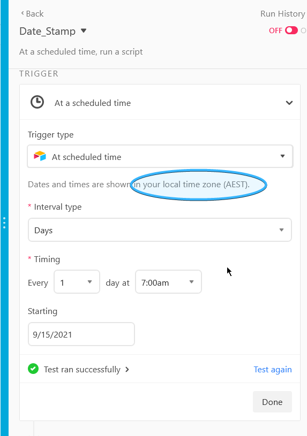The image size is (307, 436).
Task: Toggle the automation OFF switch on
Action: tap(291, 30)
